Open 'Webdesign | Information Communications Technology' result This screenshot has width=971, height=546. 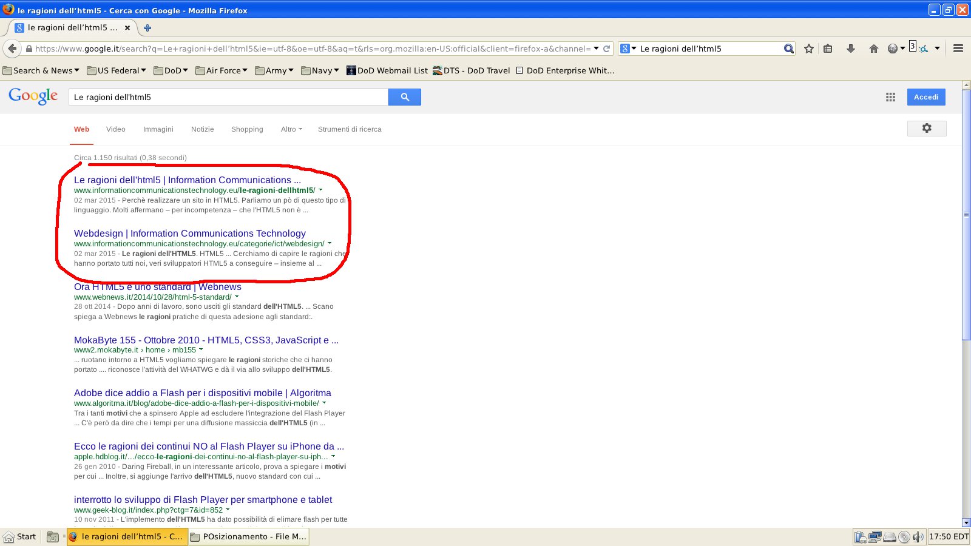point(190,234)
